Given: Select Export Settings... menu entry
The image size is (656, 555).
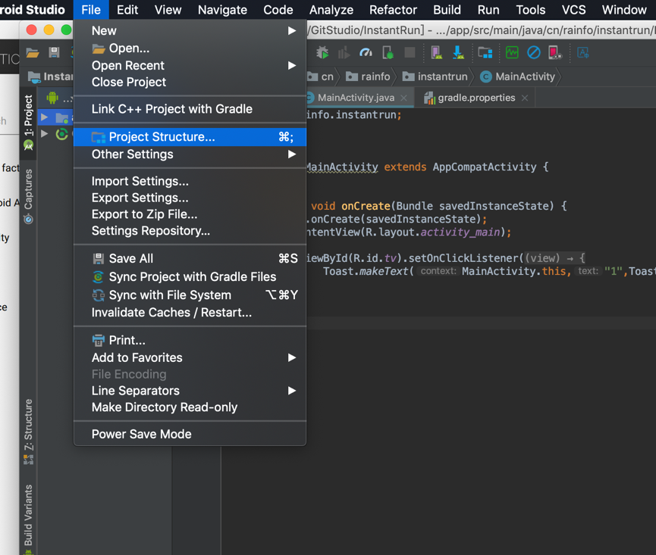Looking at the screenshot, I should click(x=190, y=198).
